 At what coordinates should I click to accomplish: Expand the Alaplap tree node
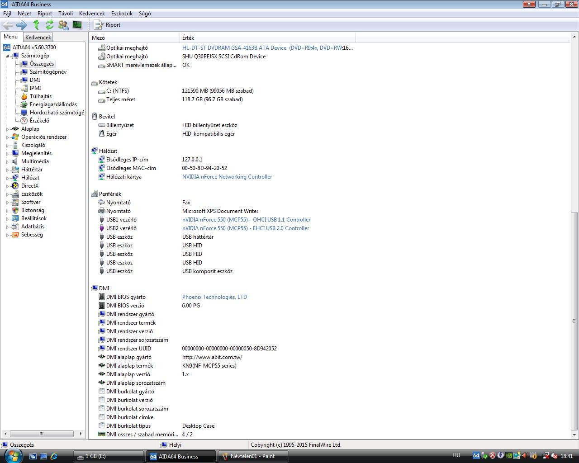click(7, 129)
